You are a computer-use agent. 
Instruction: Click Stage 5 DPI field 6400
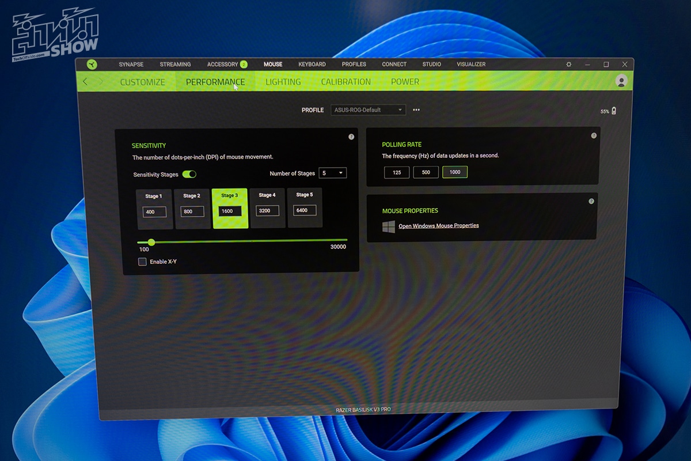pyautogui.click(x=305, y=210)
